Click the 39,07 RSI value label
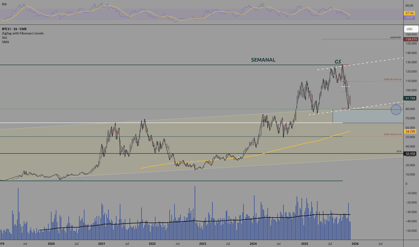419x247 pixels. pos(410,18)
